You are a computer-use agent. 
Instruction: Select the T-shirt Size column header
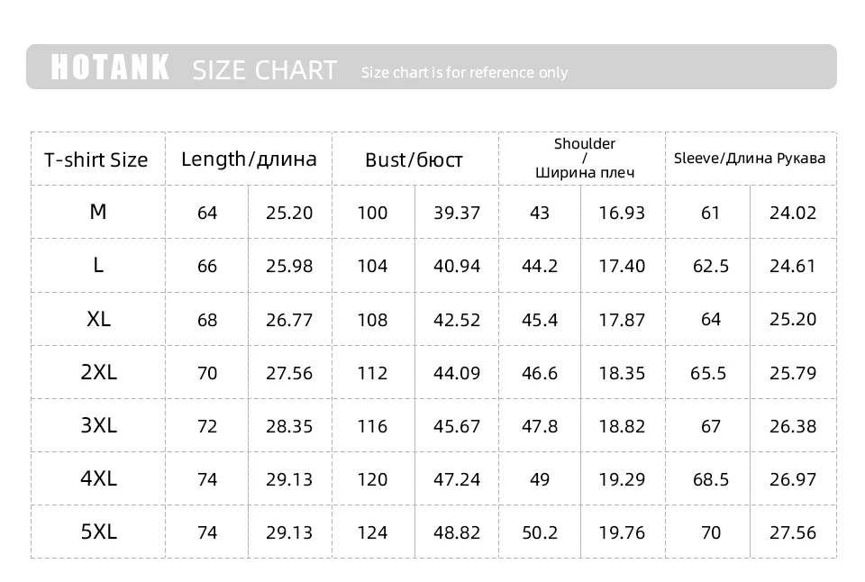coord(96,160)
